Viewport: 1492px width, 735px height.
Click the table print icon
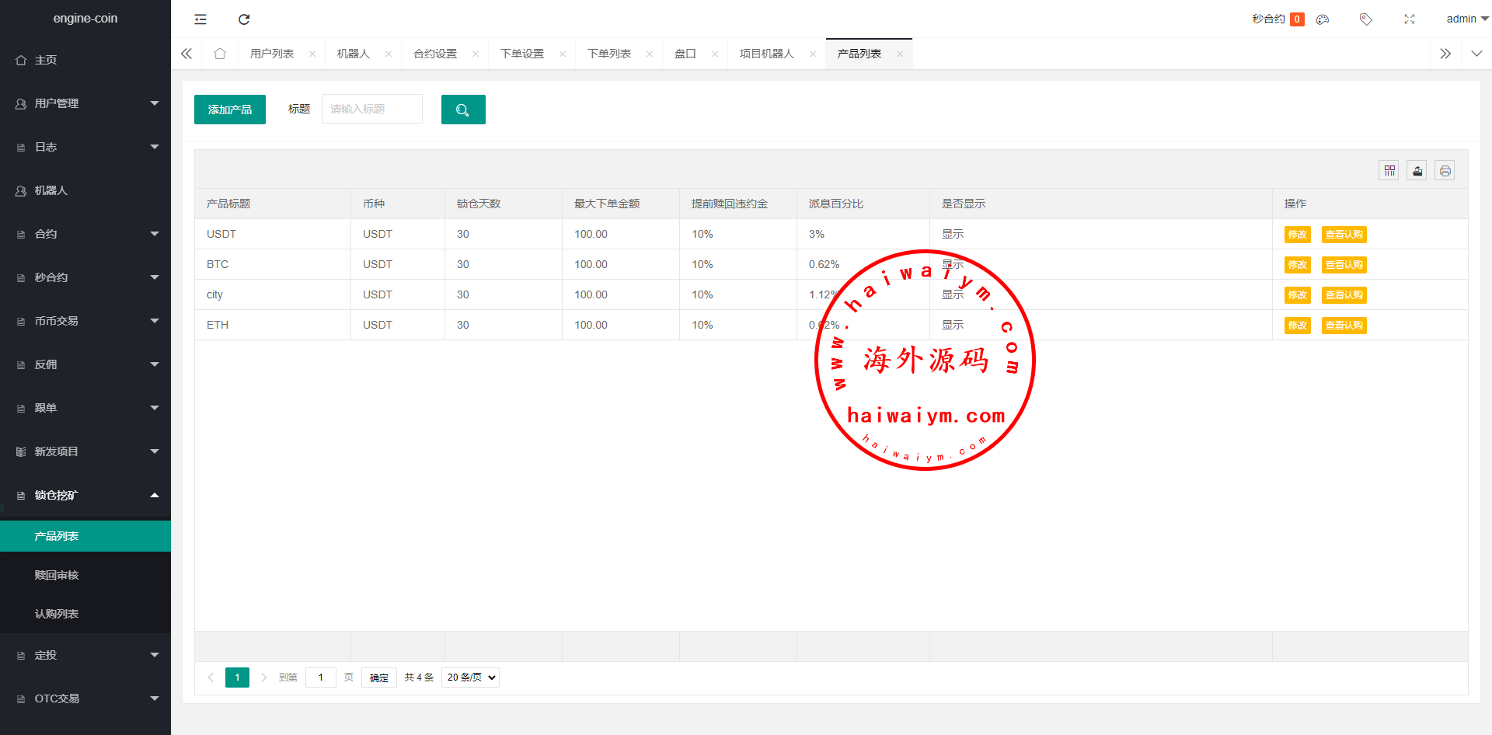1445,171
